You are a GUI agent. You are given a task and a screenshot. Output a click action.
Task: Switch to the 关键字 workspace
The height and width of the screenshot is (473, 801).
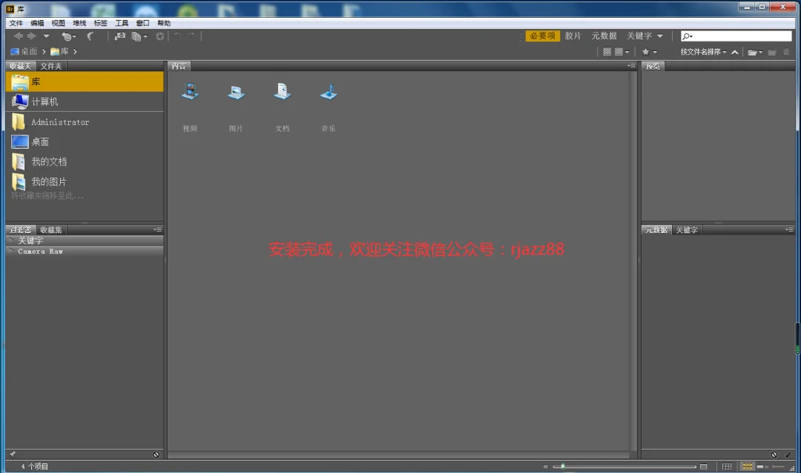(639, 36)
